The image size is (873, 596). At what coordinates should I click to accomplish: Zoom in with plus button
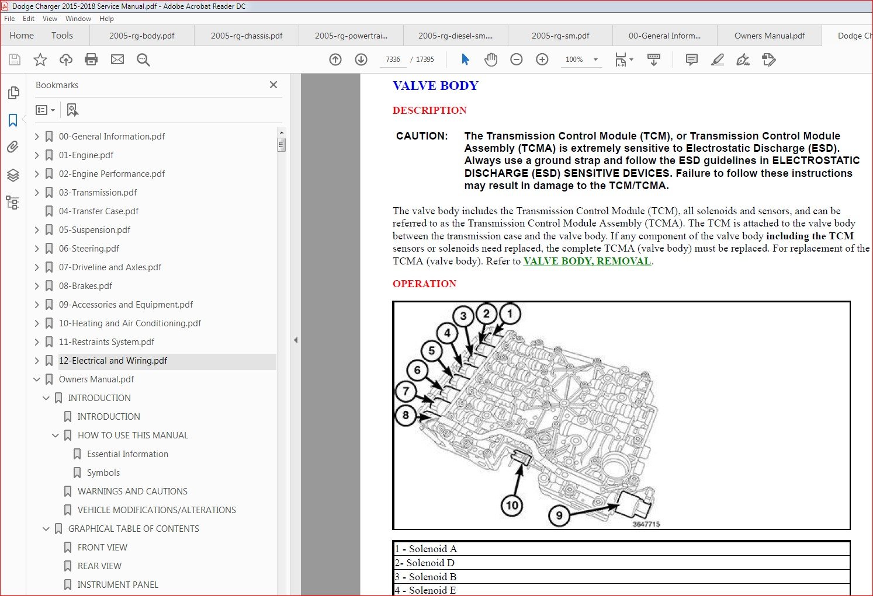pos(542,60)
